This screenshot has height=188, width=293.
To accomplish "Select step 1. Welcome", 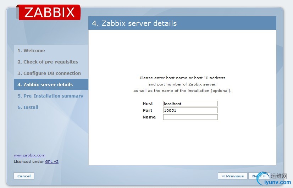I will pos(31,50).
